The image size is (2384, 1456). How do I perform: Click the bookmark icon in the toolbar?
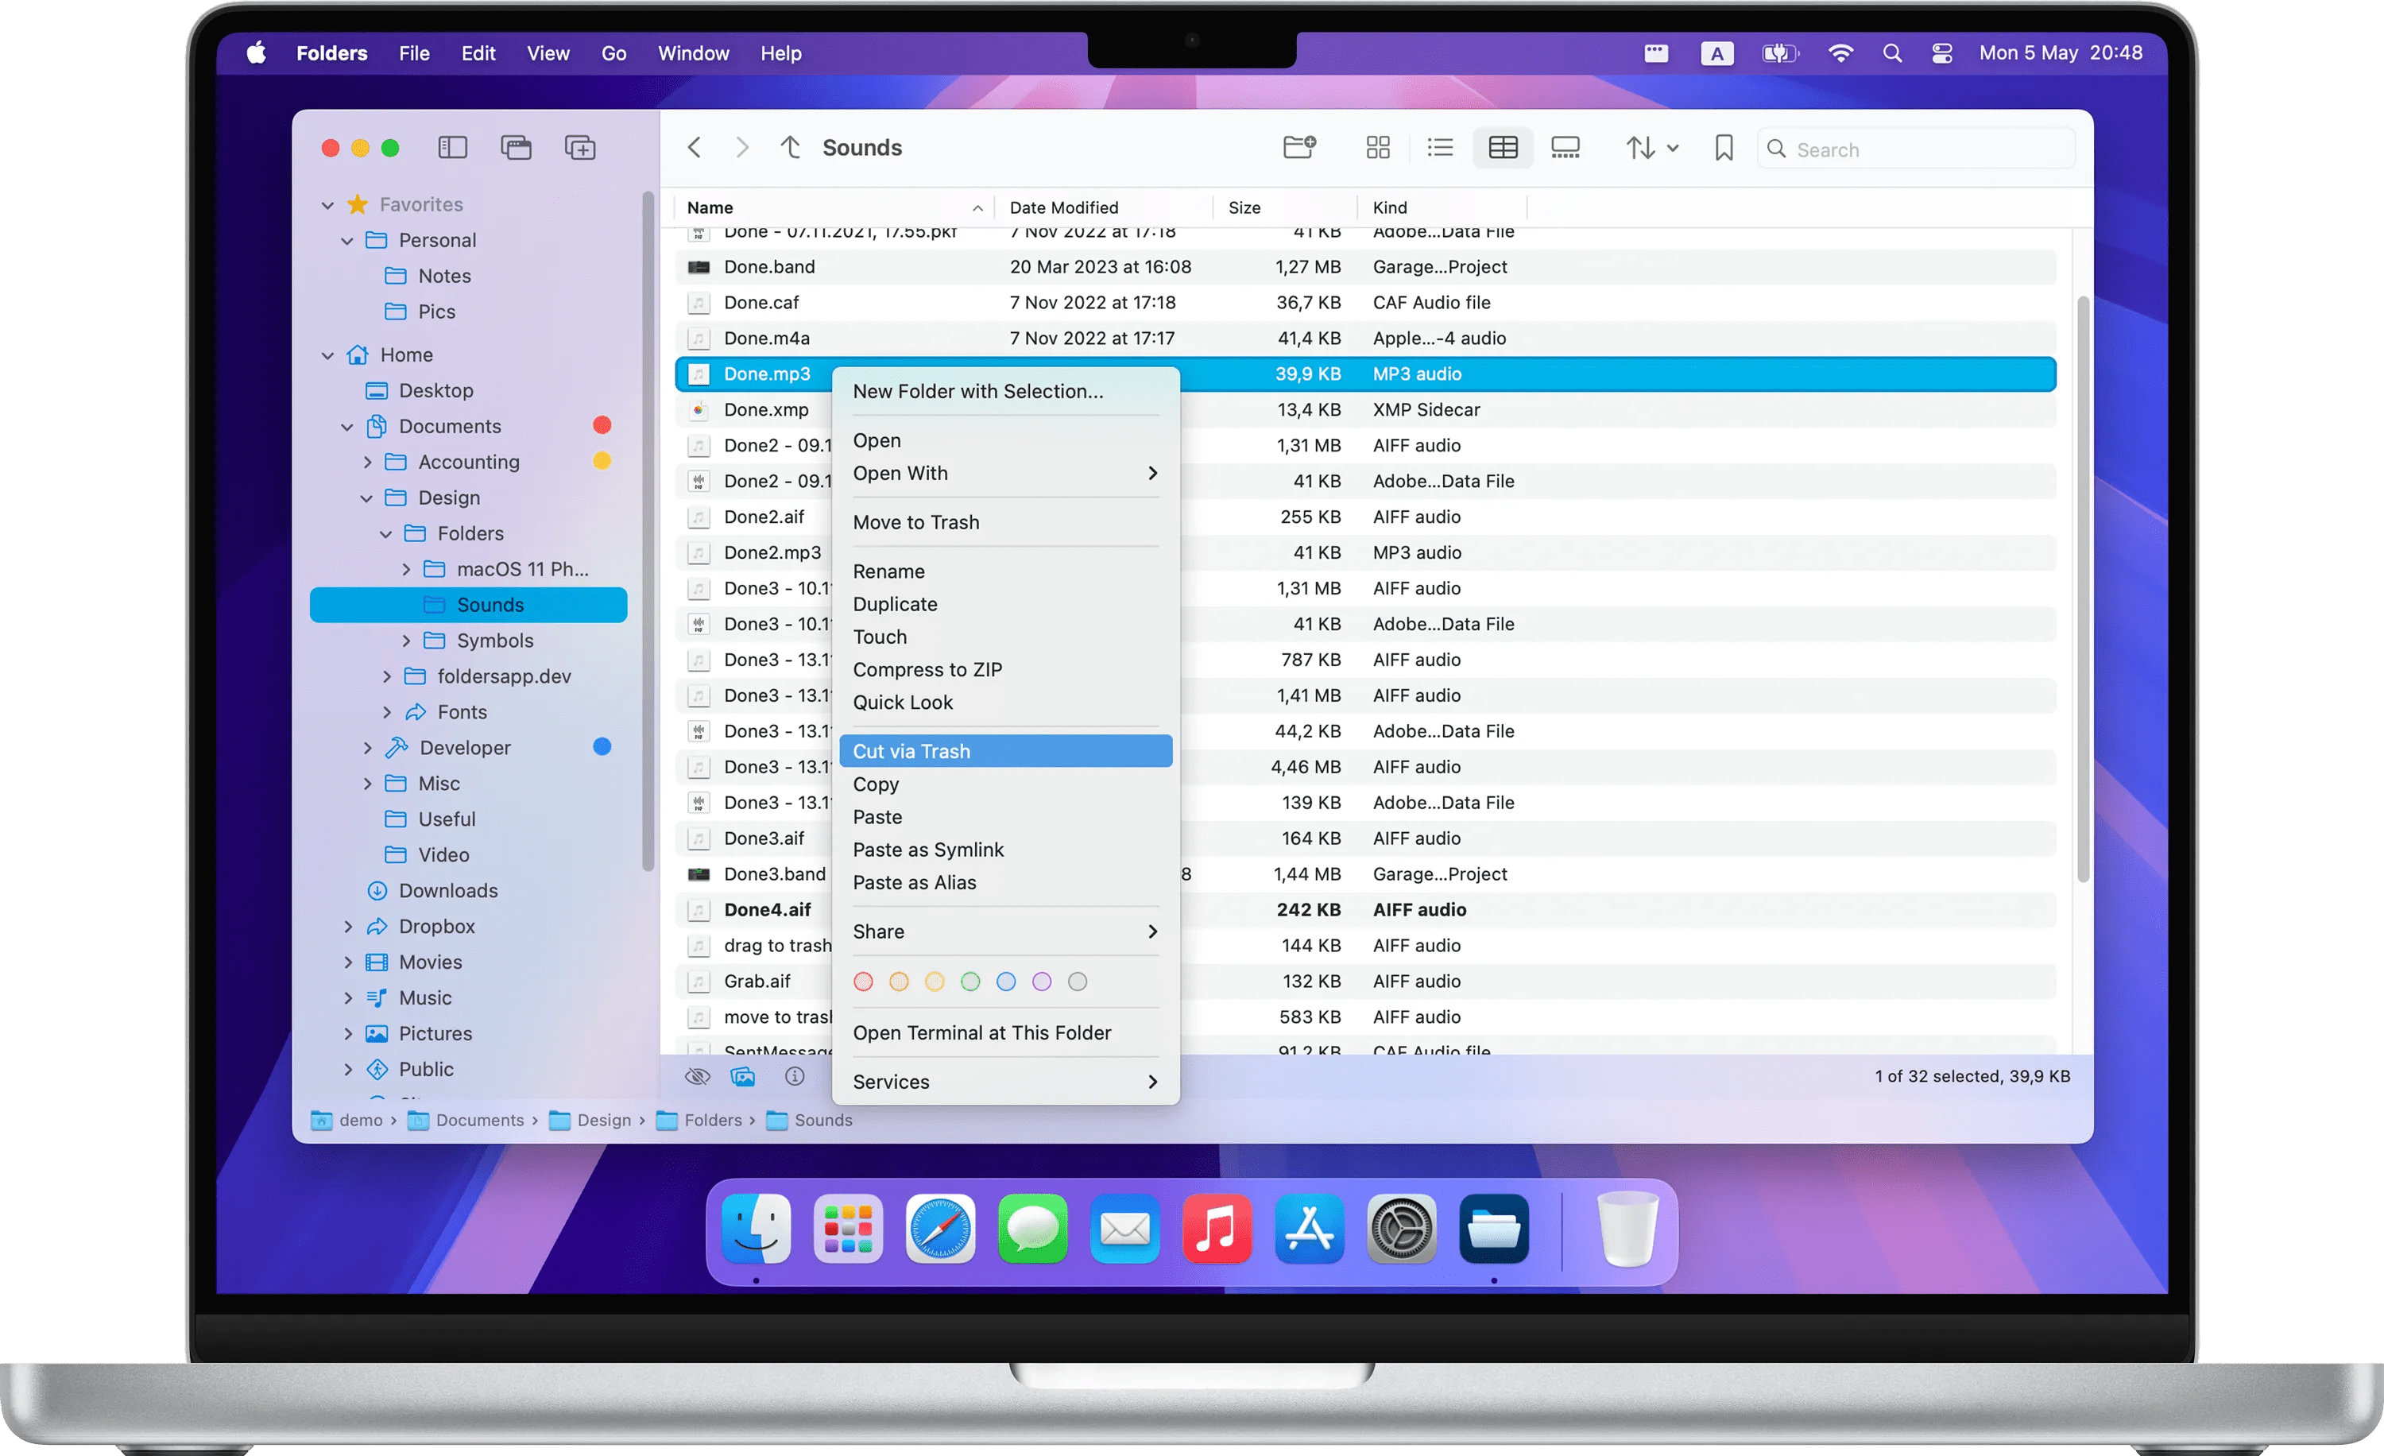[1723, 147]
